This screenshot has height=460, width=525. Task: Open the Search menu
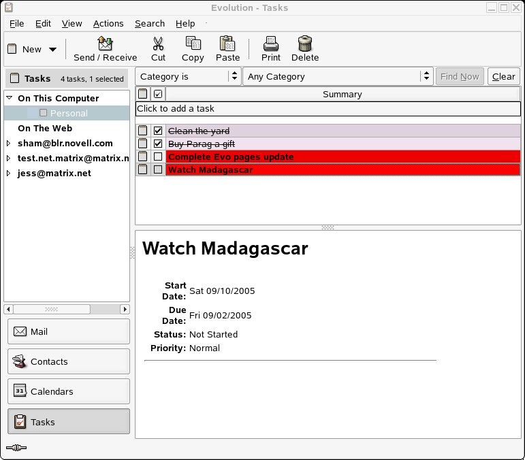(149, 23)
